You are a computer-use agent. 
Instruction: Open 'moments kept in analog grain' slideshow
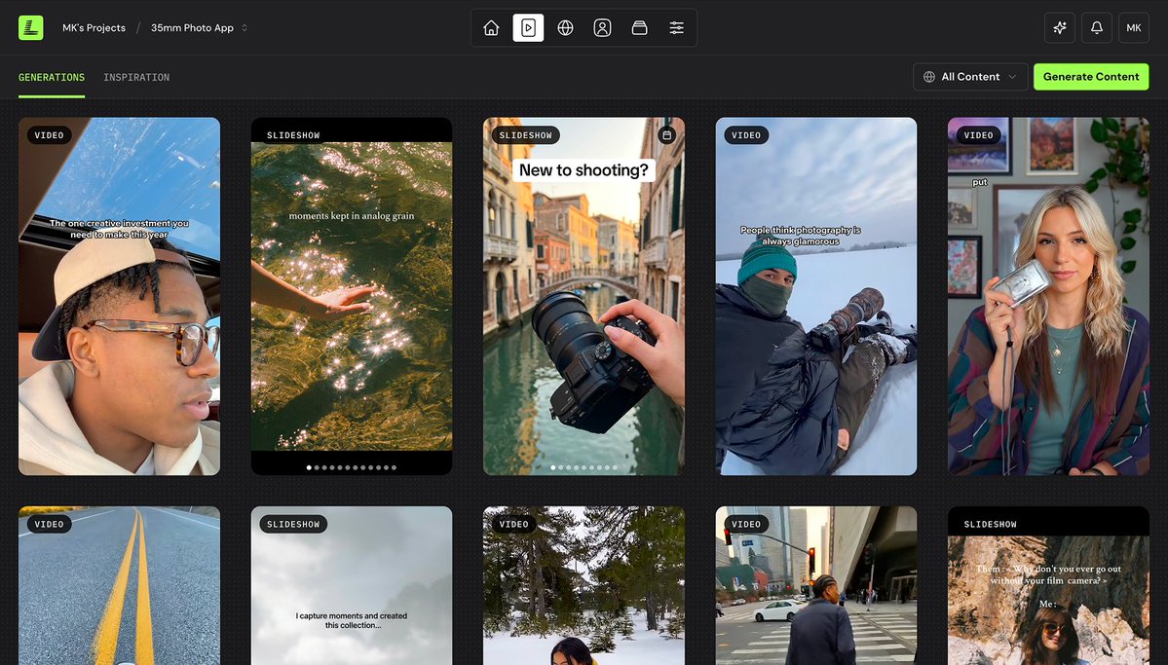click(352, 296)
